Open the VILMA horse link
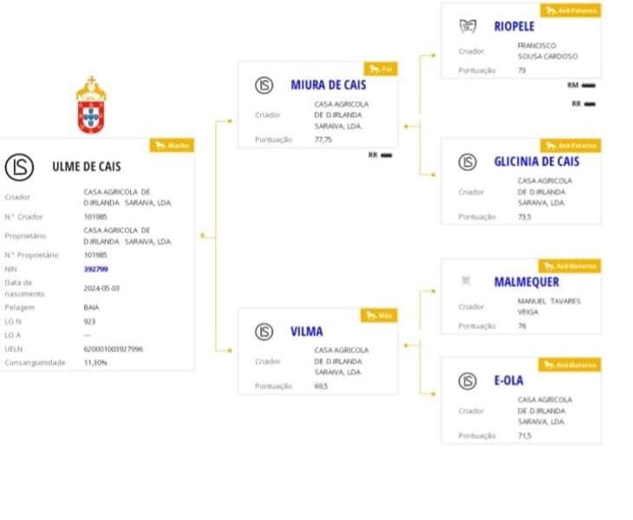This screenshot has width=633, height=520. tap(306, 332)
